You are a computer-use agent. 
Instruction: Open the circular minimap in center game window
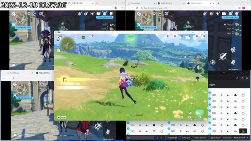[x=68, y=43]
